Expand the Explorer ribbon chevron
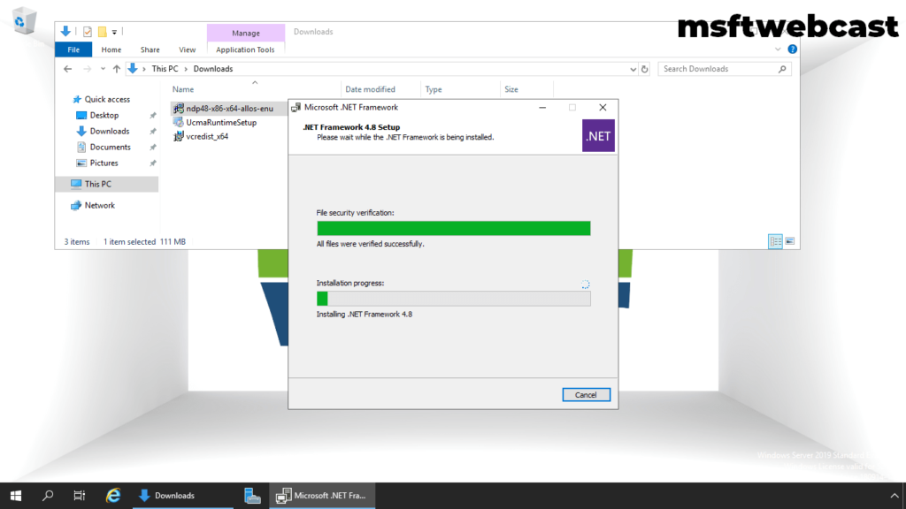 [x=778, y=49]
